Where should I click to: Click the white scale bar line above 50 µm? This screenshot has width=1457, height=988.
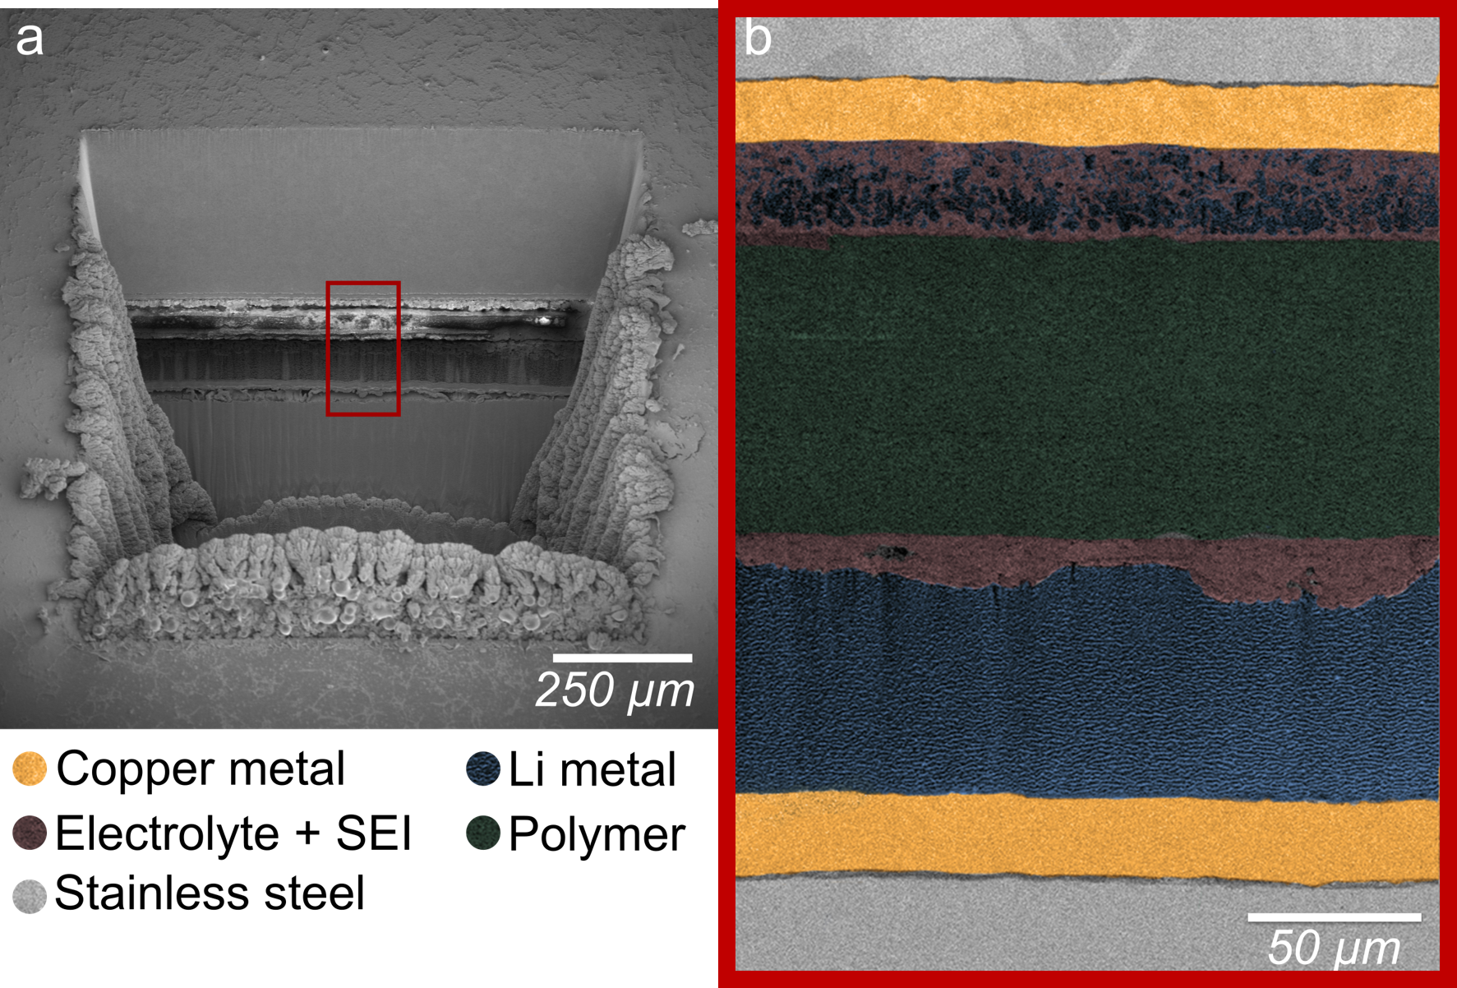[x=1334, y=916]
